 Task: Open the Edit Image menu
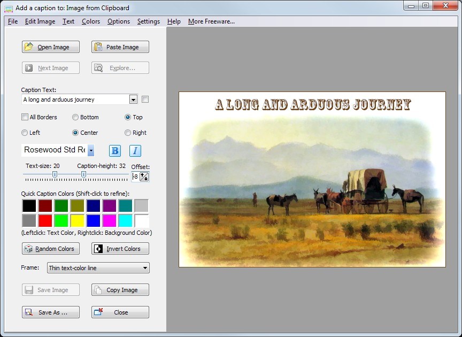(x=40, y=21)
